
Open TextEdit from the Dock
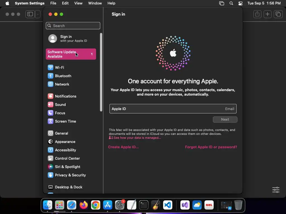coord(132,205)
